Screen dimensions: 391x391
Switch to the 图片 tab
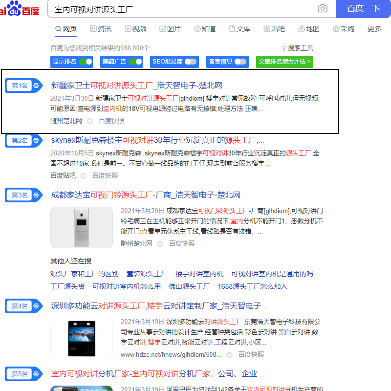pos(170,29)
